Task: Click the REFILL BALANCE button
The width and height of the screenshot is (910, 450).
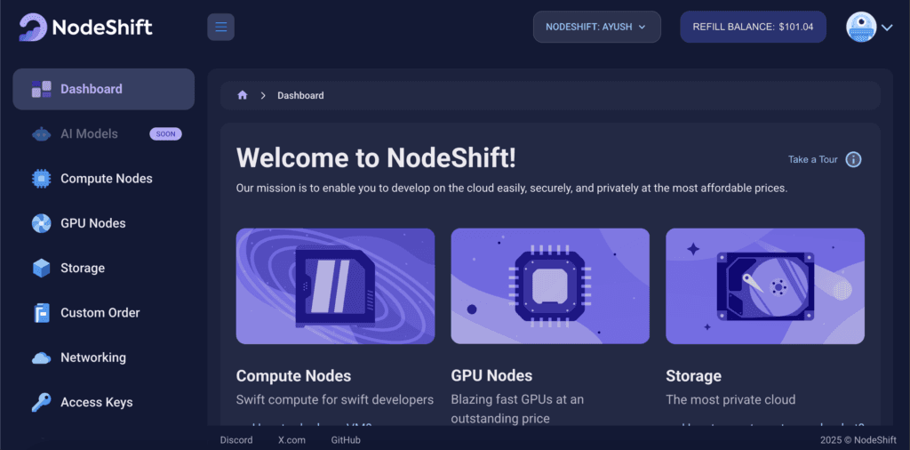Action: (x=753, y=27)
